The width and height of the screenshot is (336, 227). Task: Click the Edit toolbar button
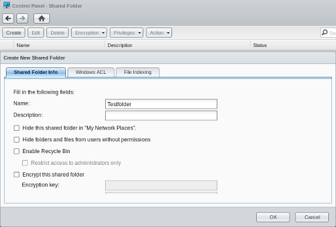(36, 33)
